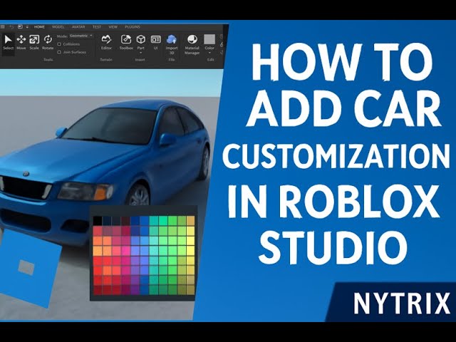Switch to the MODEL tab
This screenshot has height=342, width=456.
coord(58,27)
